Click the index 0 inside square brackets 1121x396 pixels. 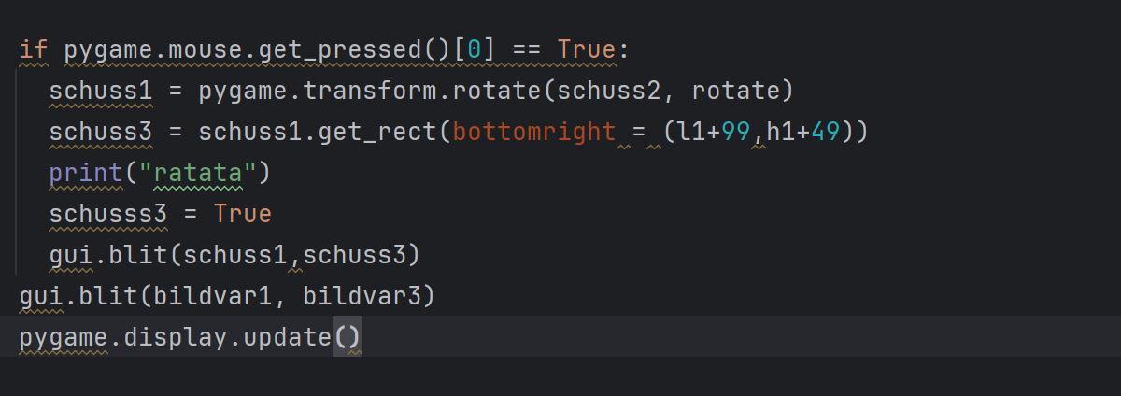[x=476, y=49]
